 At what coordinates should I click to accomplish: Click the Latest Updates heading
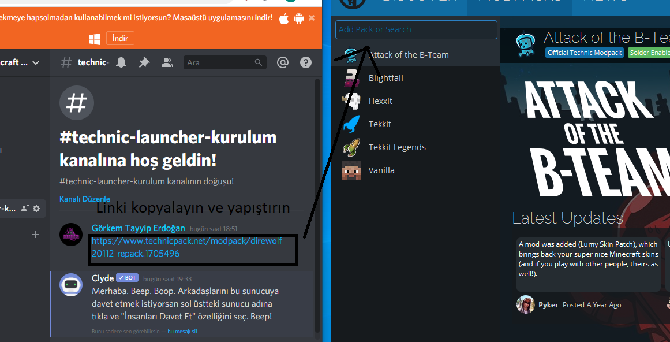[x=567, y=218]
